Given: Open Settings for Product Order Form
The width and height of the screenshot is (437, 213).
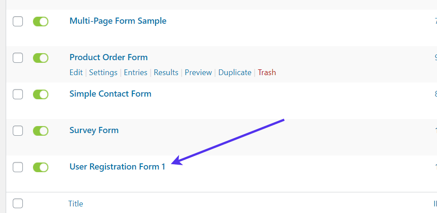Looking at the screenshot, I should click(x=103, y=72).
